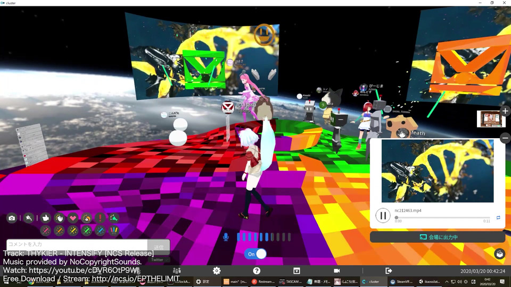Viewport: 511px width, 287px height.
Task: Wave the green glow stick
Action: pos(87,230)
